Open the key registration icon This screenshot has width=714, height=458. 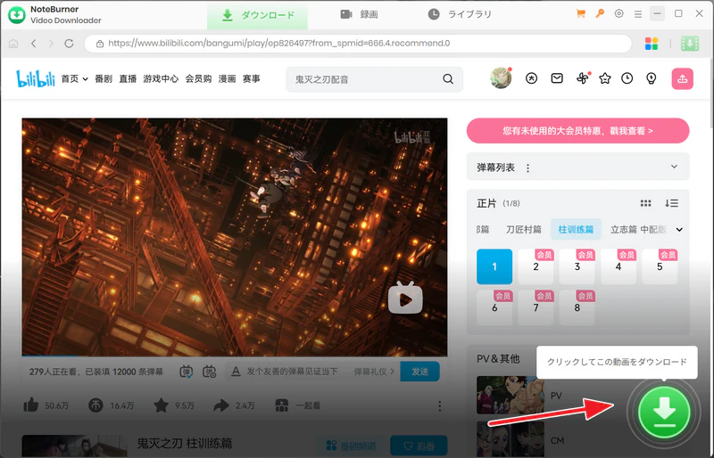[600, 13]
